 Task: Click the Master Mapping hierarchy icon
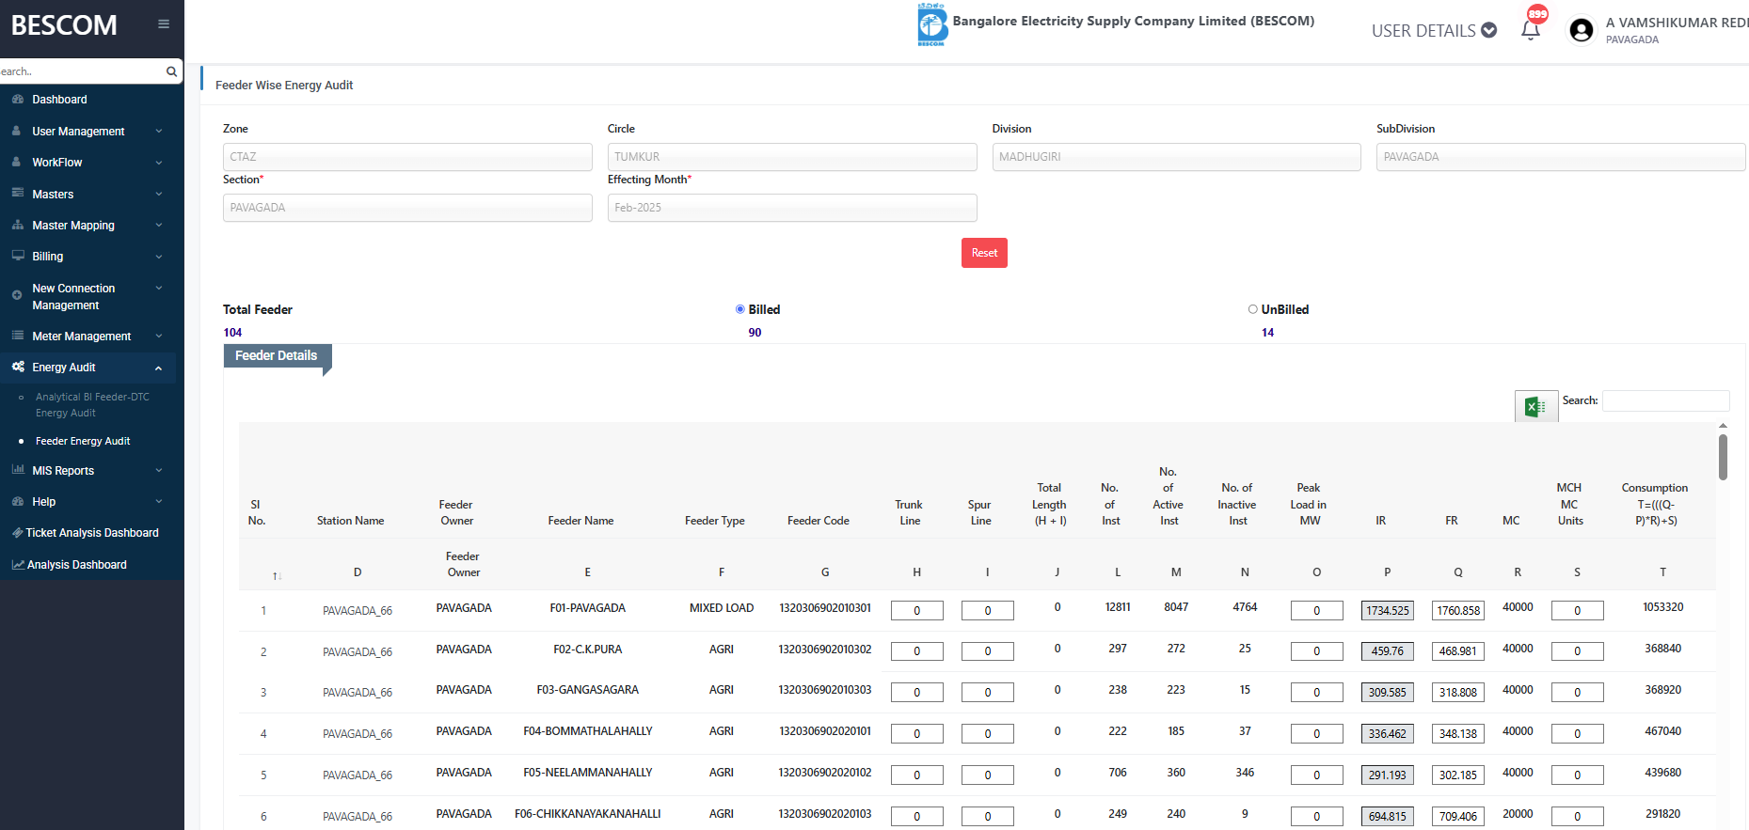(x=18, y=225)
